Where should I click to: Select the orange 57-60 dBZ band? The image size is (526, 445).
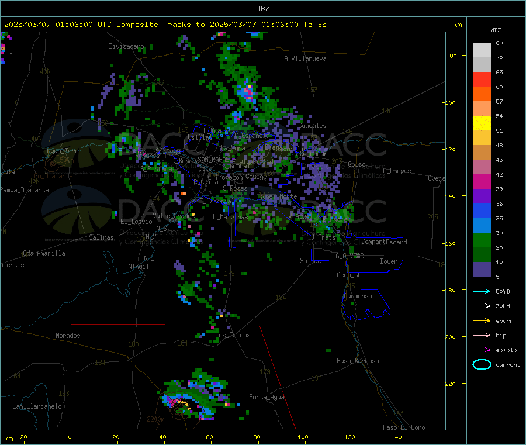482,94
